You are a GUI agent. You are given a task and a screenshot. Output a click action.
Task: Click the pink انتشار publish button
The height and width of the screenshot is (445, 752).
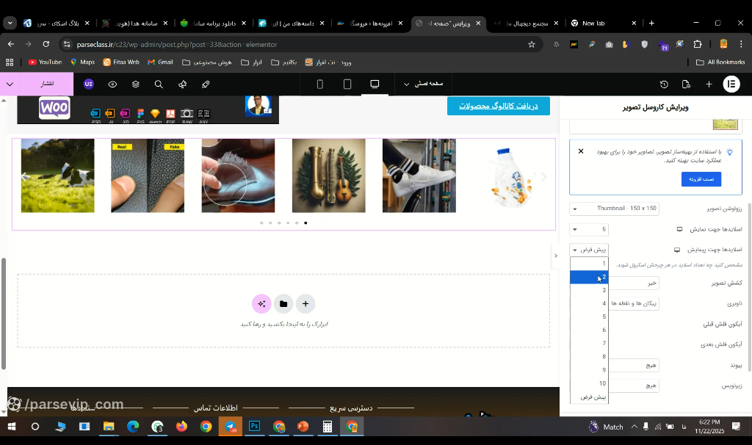tap(46, 84)
